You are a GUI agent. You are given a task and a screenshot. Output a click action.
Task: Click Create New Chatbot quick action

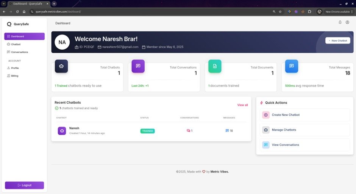point(305,115)
